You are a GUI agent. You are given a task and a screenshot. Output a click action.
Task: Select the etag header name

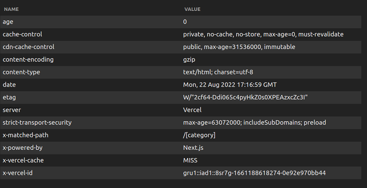pyautogui.click(x=9, y=97)
